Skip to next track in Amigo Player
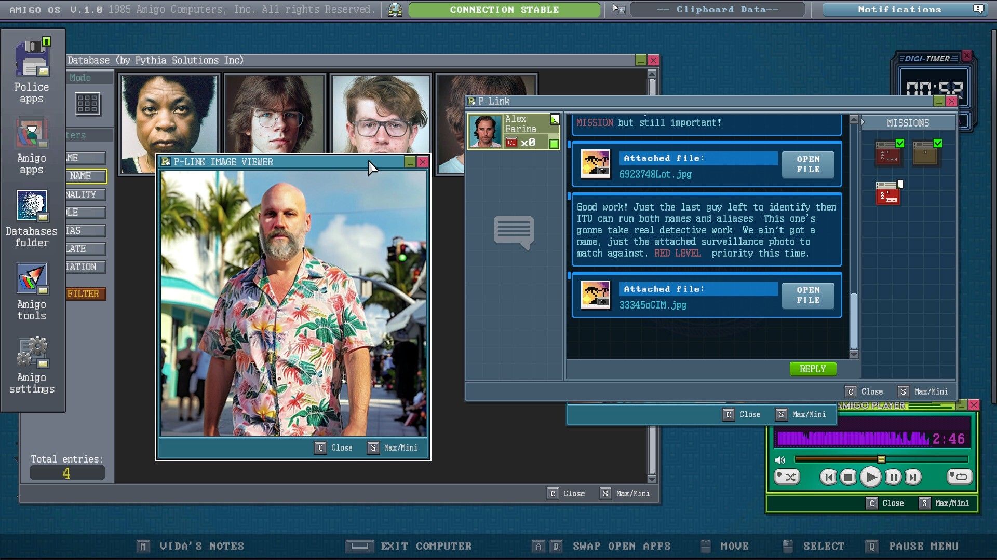The height and width of the screenshot is (560, 997). (x=913, y=477)
